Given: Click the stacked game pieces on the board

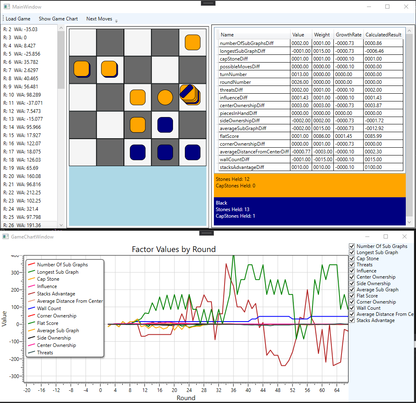Looking at the screenshot, I should pos(191,96).
